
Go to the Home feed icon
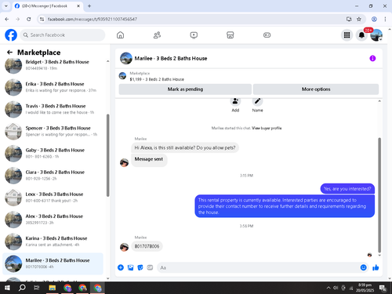click(x=120, y=35)
